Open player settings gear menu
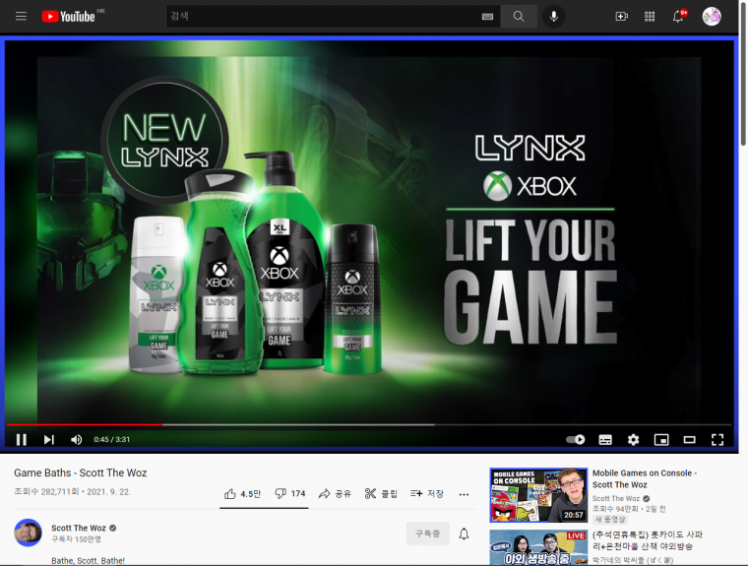 633,440
